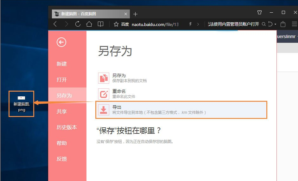This screenshot has width=298, height=181.
Task: Click the 百度 site label in address bar
Action: (125, 24)
